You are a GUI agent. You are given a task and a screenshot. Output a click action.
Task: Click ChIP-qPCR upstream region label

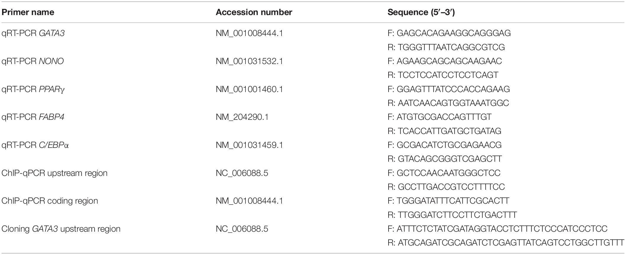54,173
